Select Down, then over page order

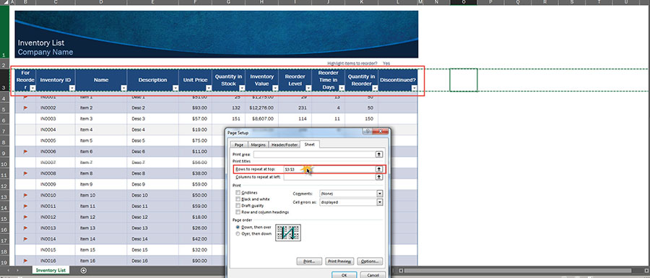click(238, 227)
